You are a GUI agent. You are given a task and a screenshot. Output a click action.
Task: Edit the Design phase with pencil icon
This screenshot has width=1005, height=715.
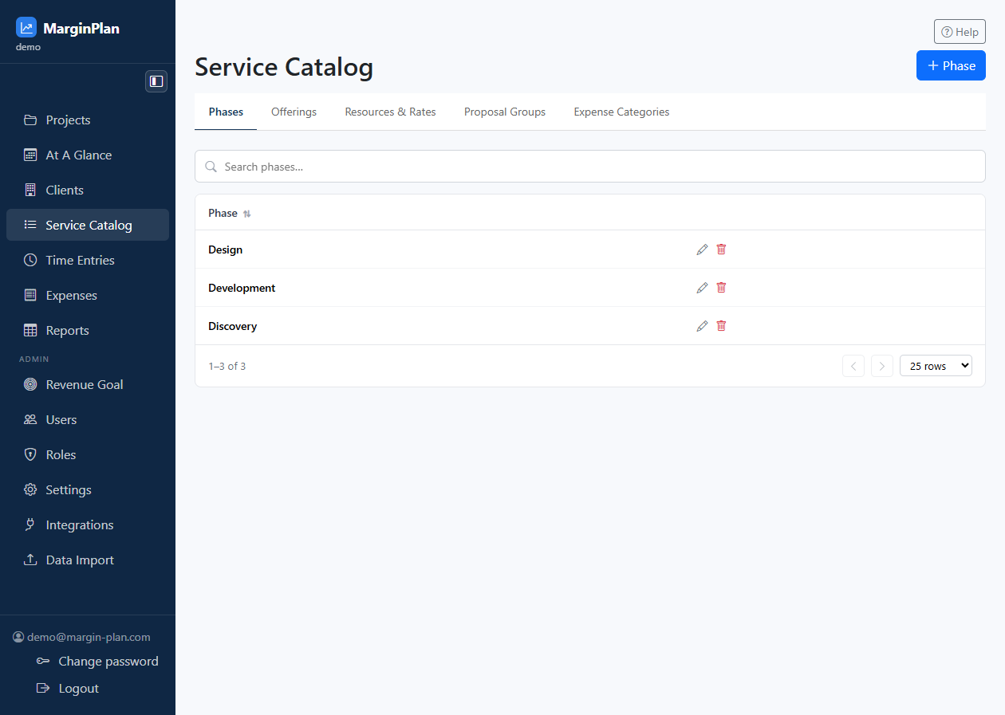[x=702, y=249]
